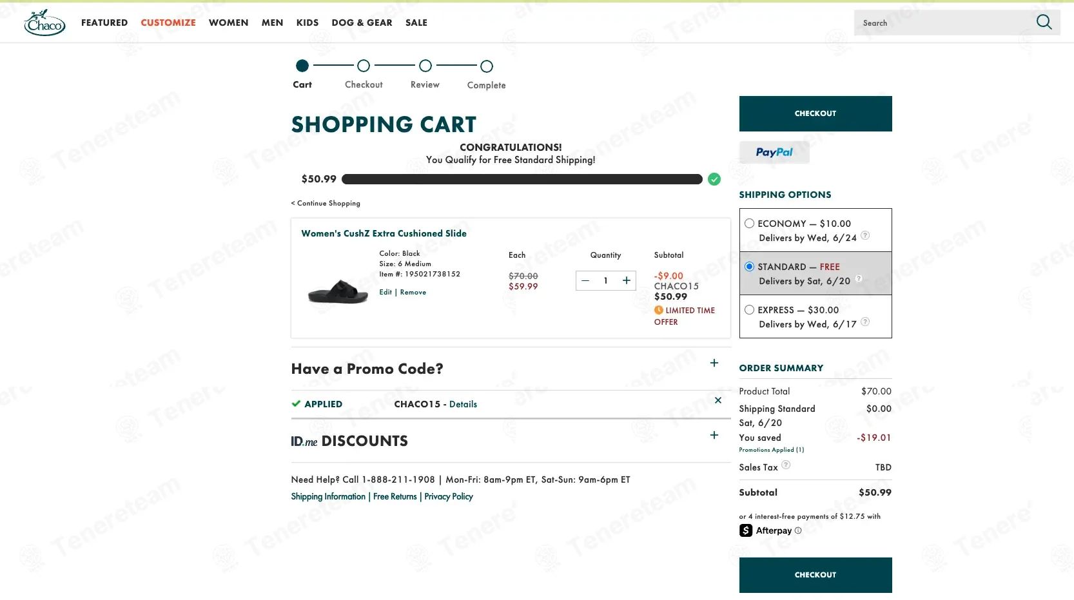Select Standard free shipping option

[749, 267]
